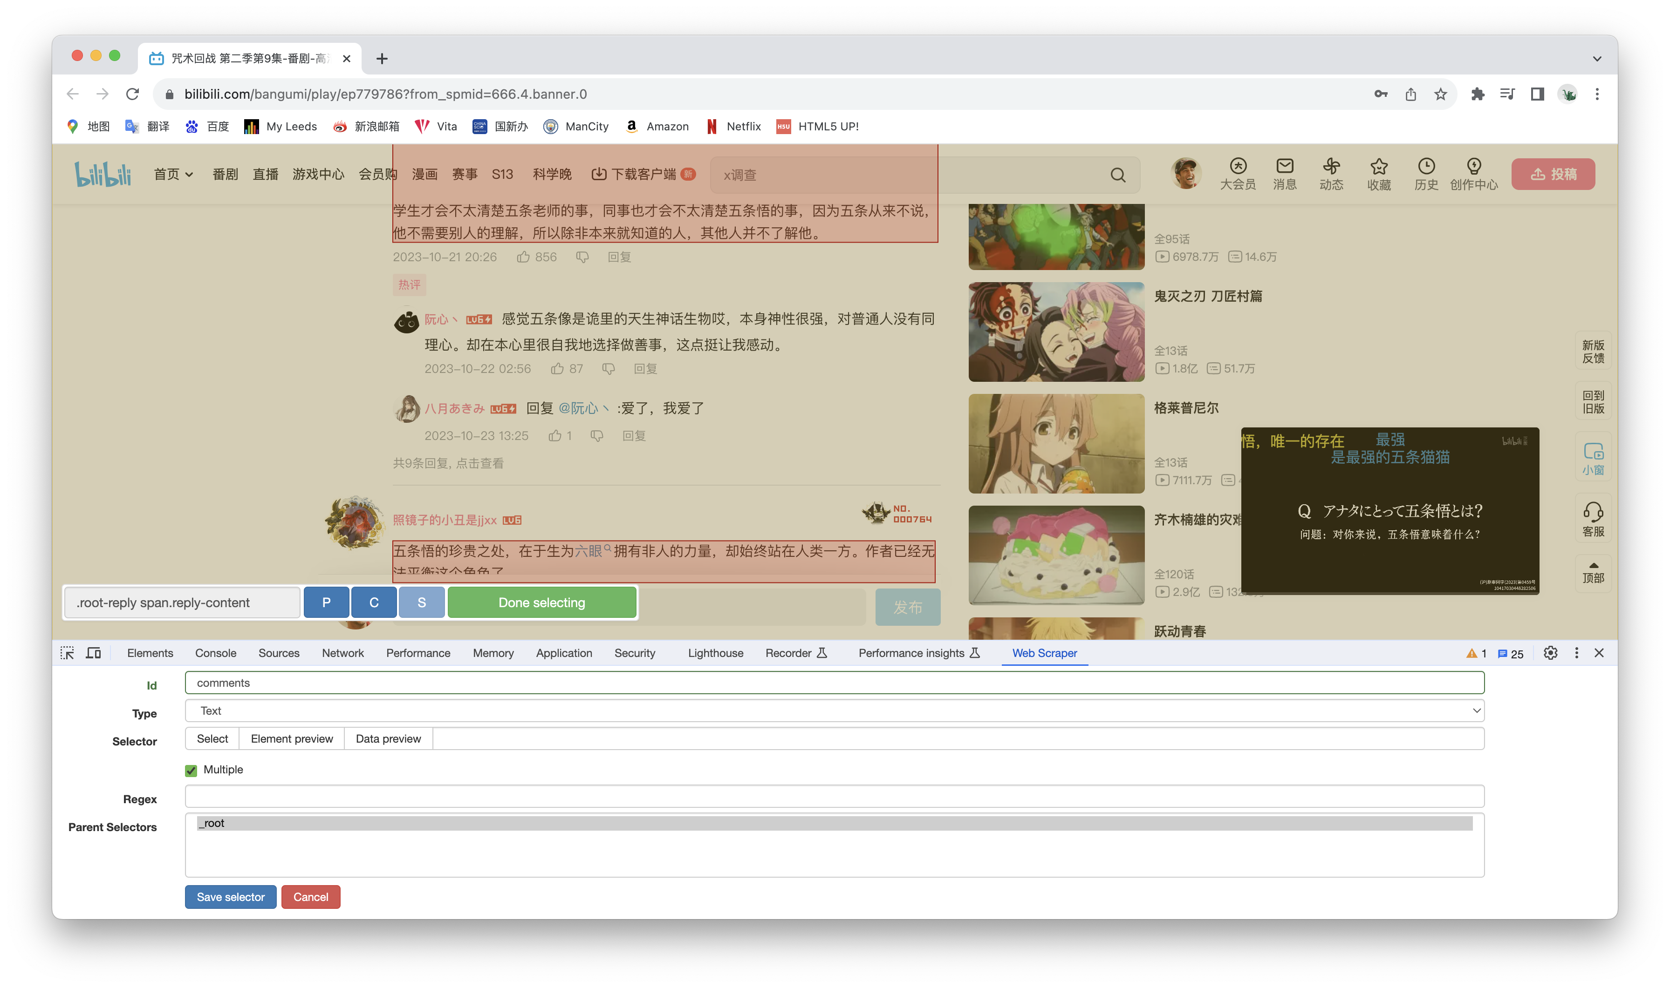Screen dimensions: 1670x988
Task: Open the Type dropdown
Action: pos(834,711)
